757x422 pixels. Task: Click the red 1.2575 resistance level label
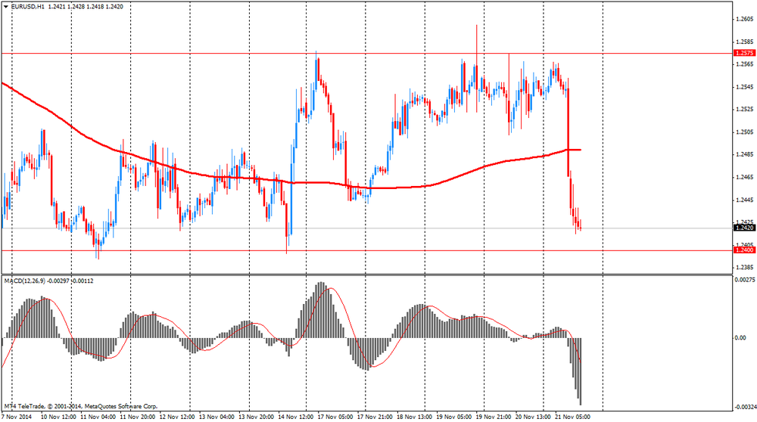[x=744, y=53]
